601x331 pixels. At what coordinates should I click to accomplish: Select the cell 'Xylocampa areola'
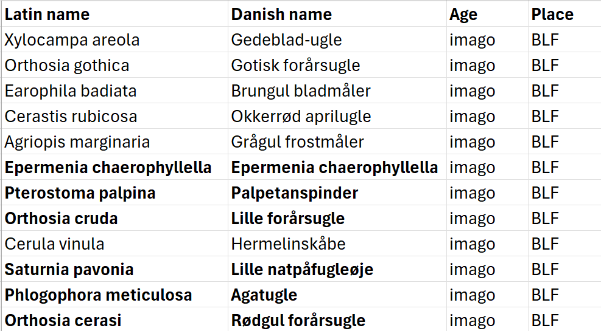click(72, 40)
